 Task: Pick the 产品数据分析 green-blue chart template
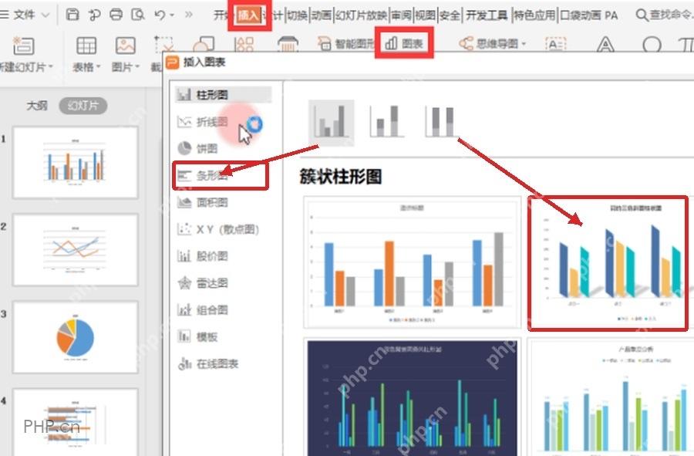coord(611,397)
